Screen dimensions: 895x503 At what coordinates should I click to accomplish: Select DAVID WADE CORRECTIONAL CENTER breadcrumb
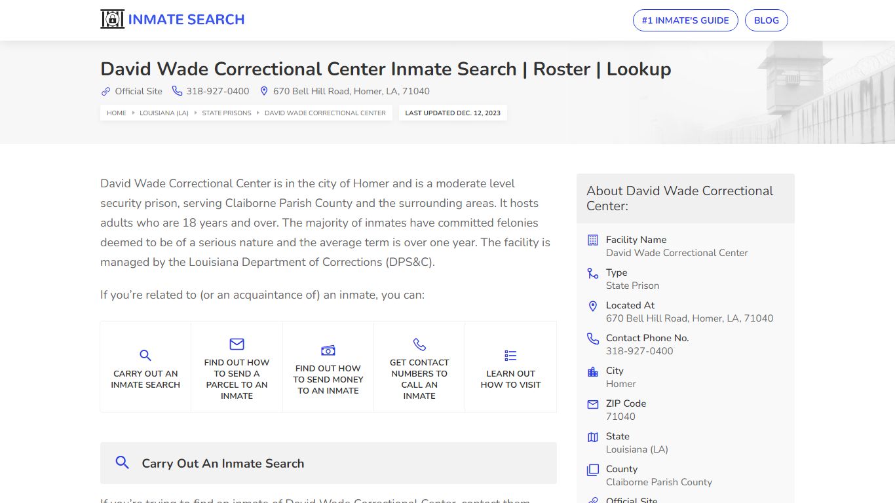pyautogui.click(x=325, y=113)
